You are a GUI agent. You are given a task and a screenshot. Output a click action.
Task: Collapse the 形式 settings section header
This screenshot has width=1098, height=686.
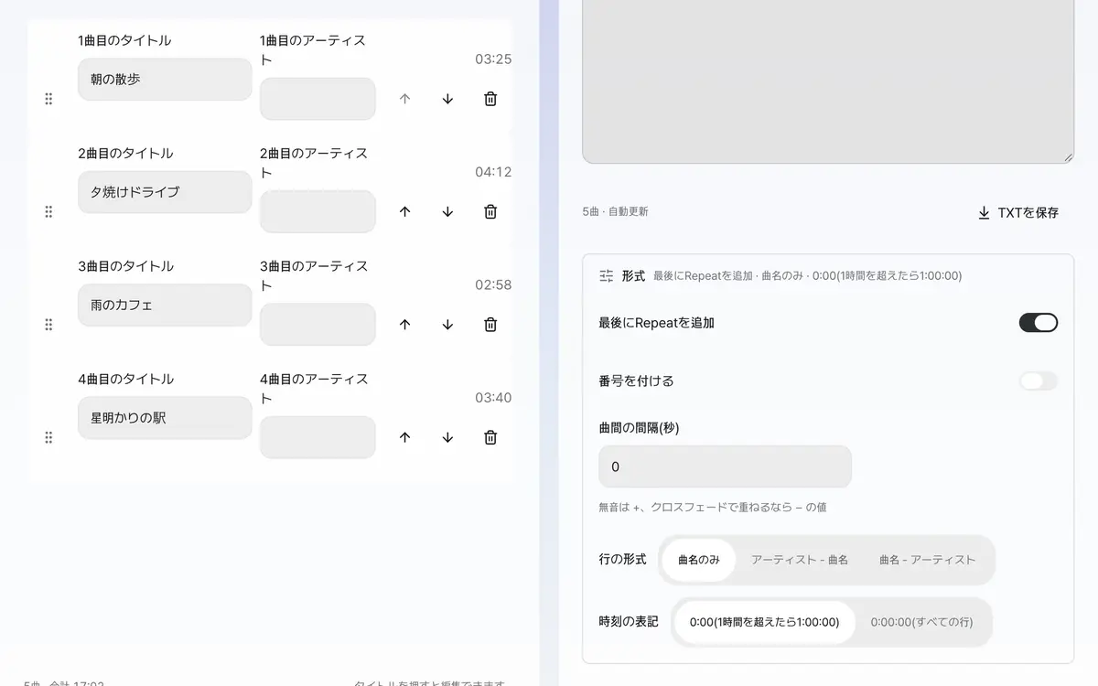(828, 275)
